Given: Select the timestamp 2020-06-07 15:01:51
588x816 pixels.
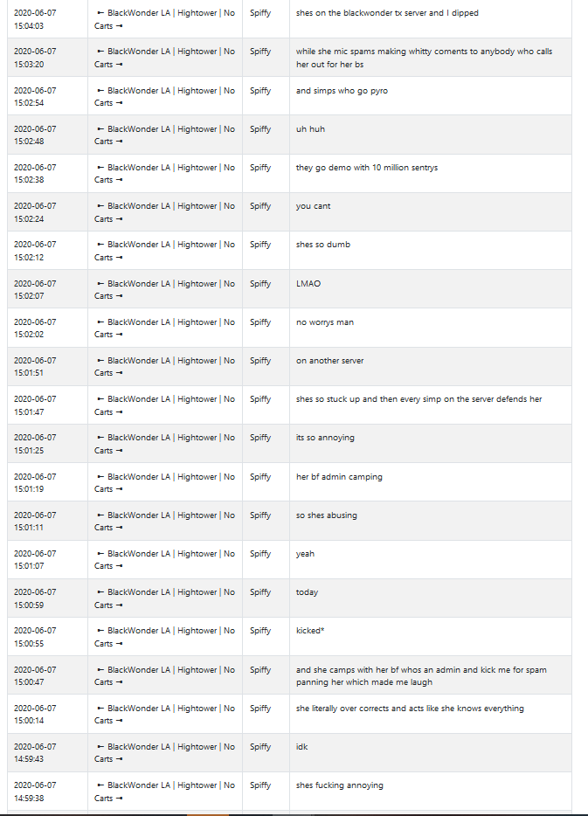Looking at the screenshot, I should click(35, 366).
